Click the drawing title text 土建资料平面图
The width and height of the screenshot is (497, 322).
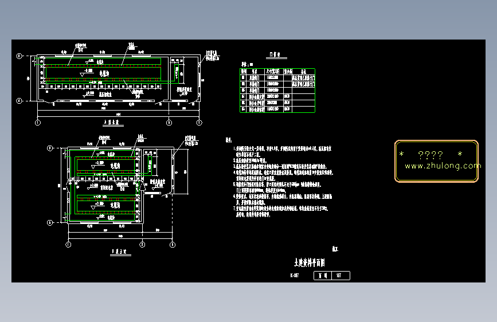pos(310,262)
